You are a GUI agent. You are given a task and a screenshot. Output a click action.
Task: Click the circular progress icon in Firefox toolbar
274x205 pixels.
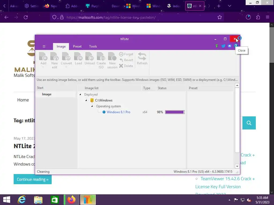point(248,17)
